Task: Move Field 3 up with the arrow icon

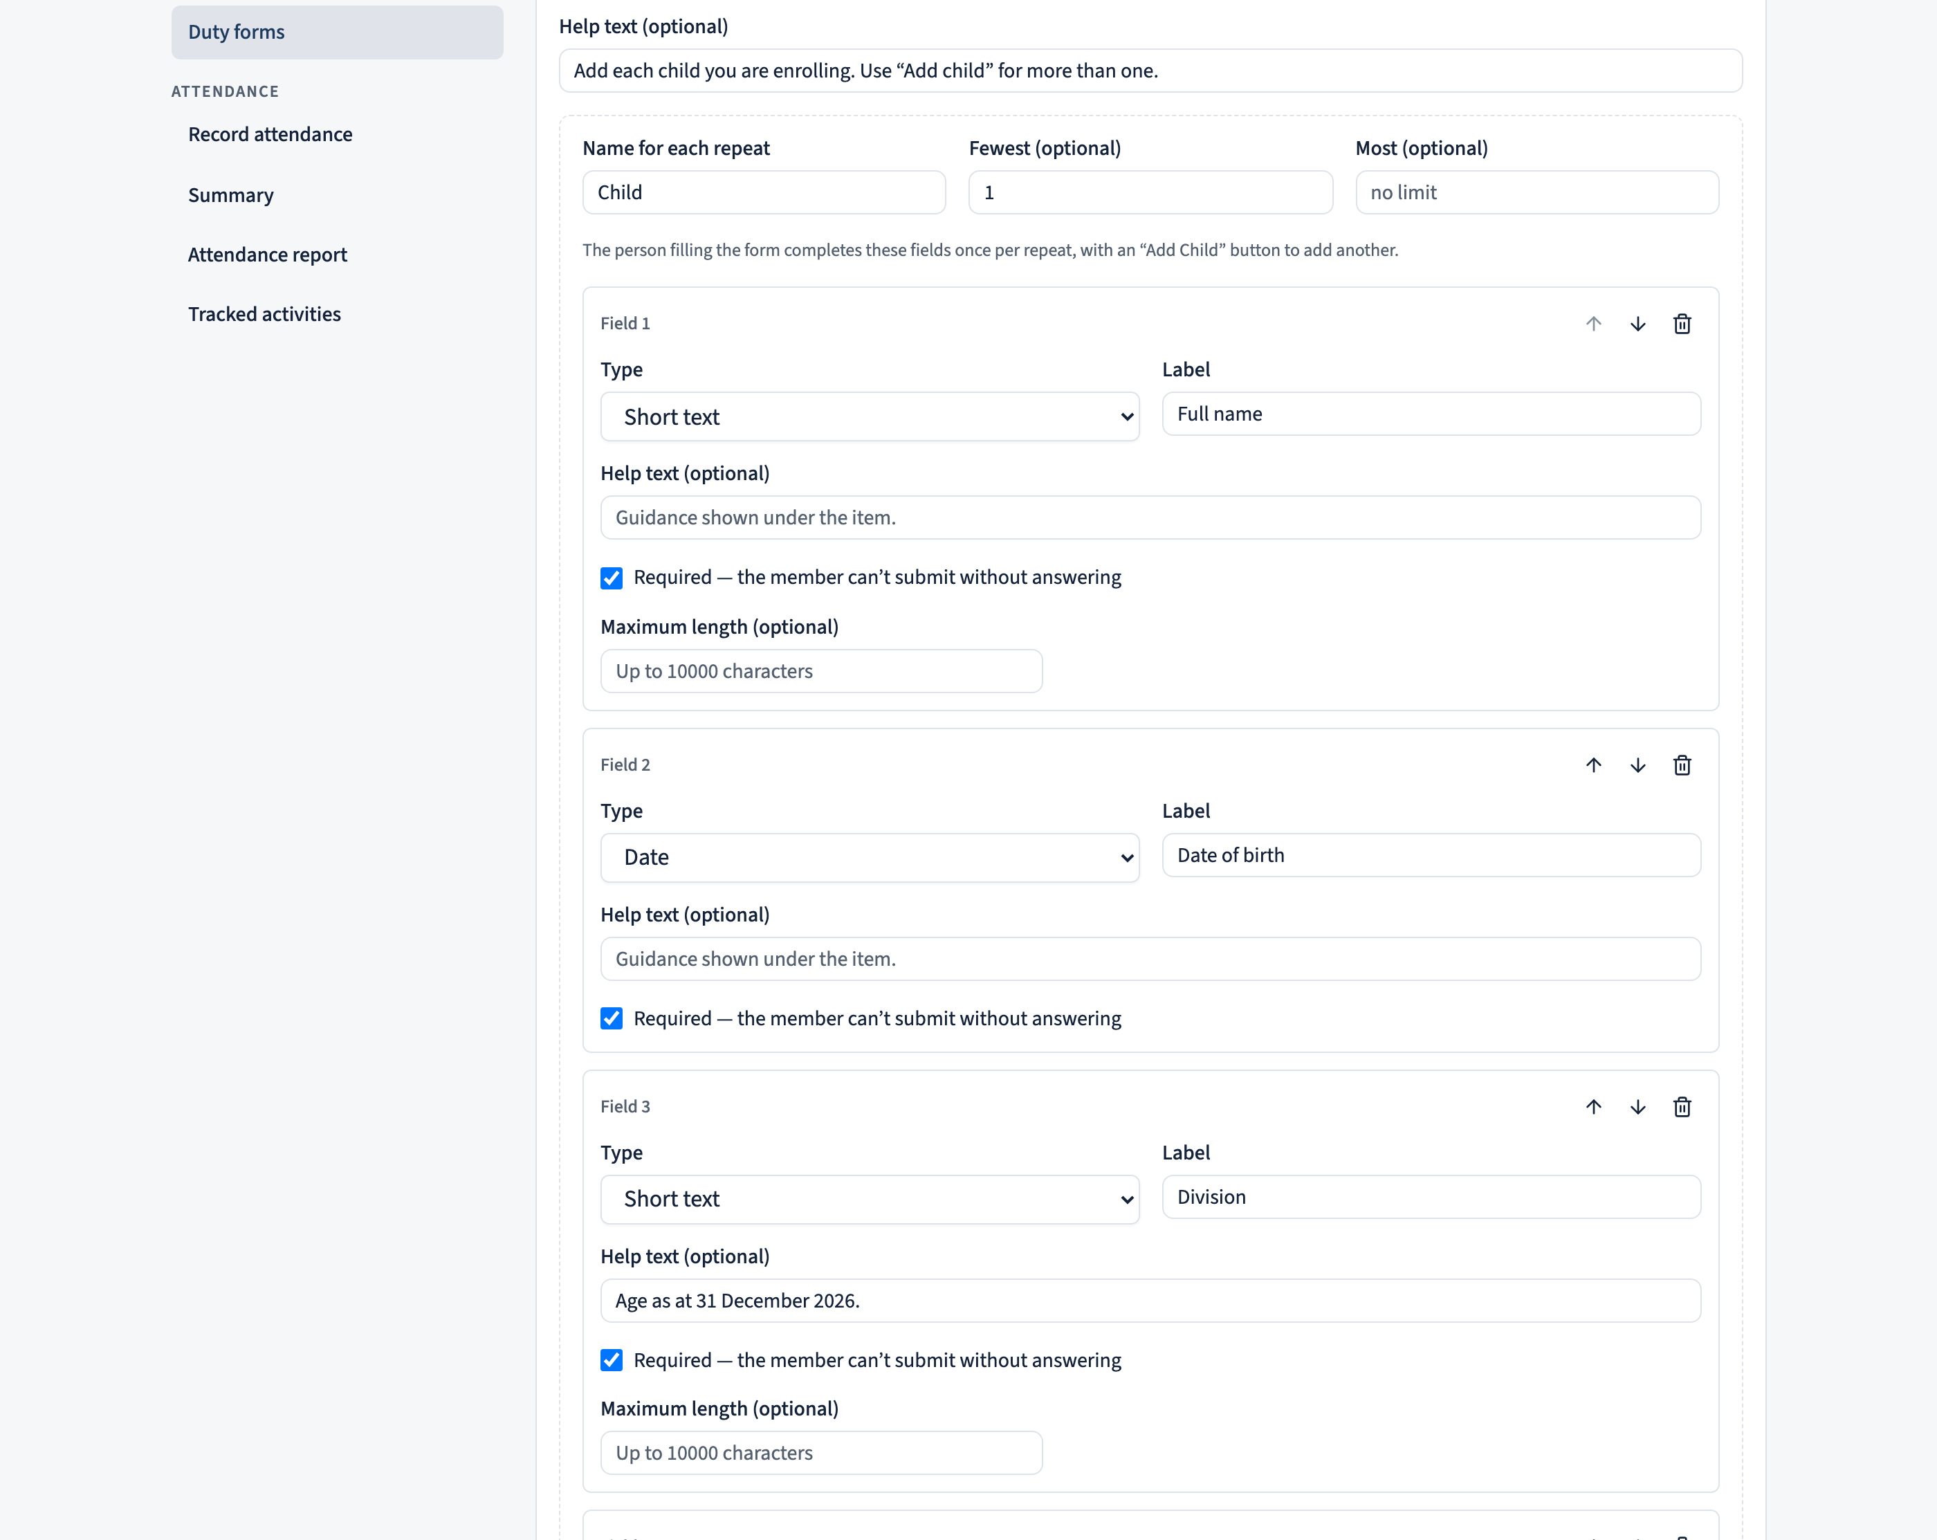Action: [x=1593, y=1106]
